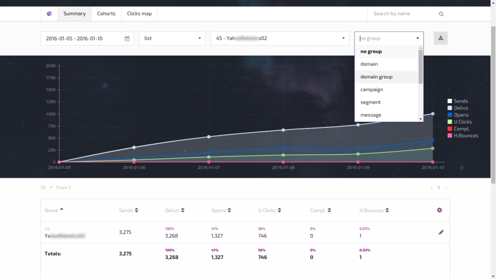Click the search magnifier icon
The image size is (496, 279).
coord(441,14)
